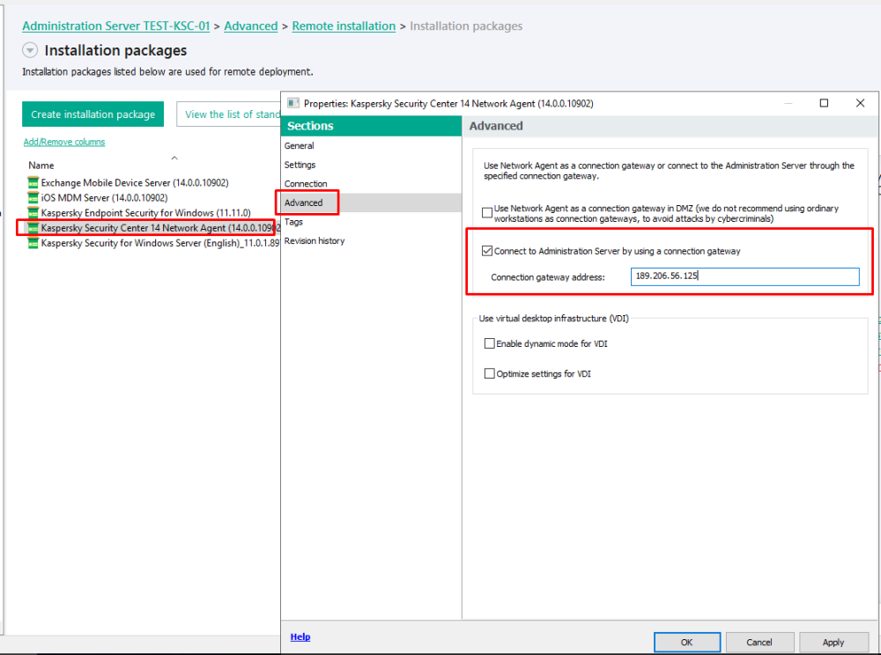881x655 pixels.
Task: Open the Tags section
Action: pyautogui.click(x=372, y=222)
